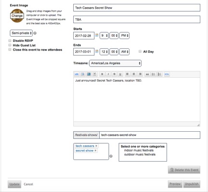Click the event title field 'Tech Caesars Secret Show'
Viewport: 208px width, 192px height.
[x=137, y=8]
